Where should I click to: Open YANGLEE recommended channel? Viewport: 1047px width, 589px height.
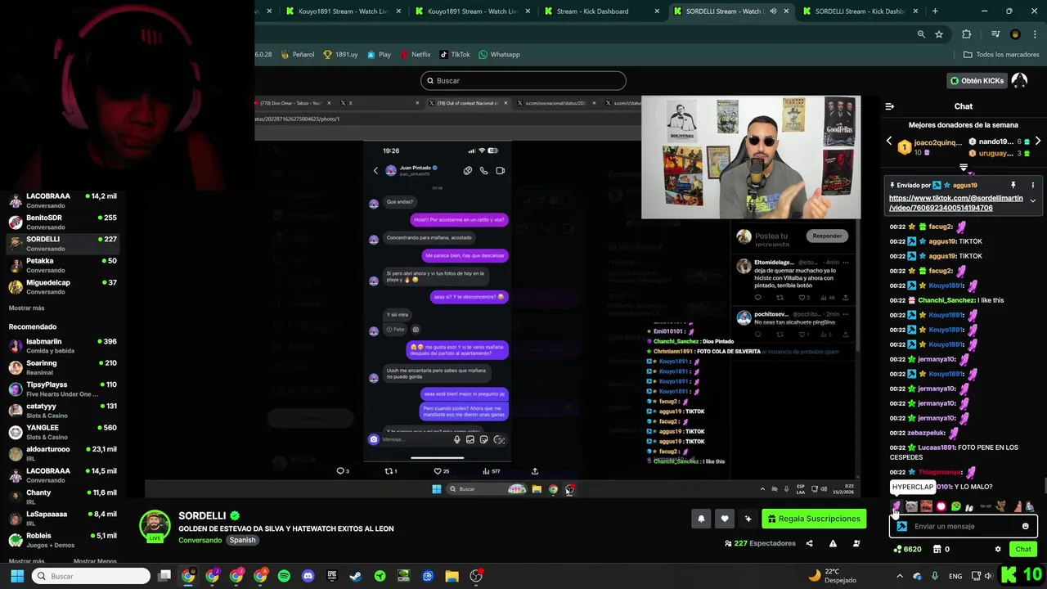[63, 432]
